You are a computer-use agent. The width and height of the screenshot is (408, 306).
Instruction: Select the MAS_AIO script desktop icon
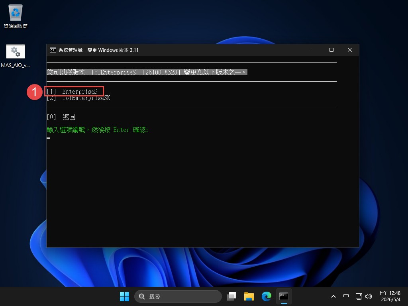[16, 56]
